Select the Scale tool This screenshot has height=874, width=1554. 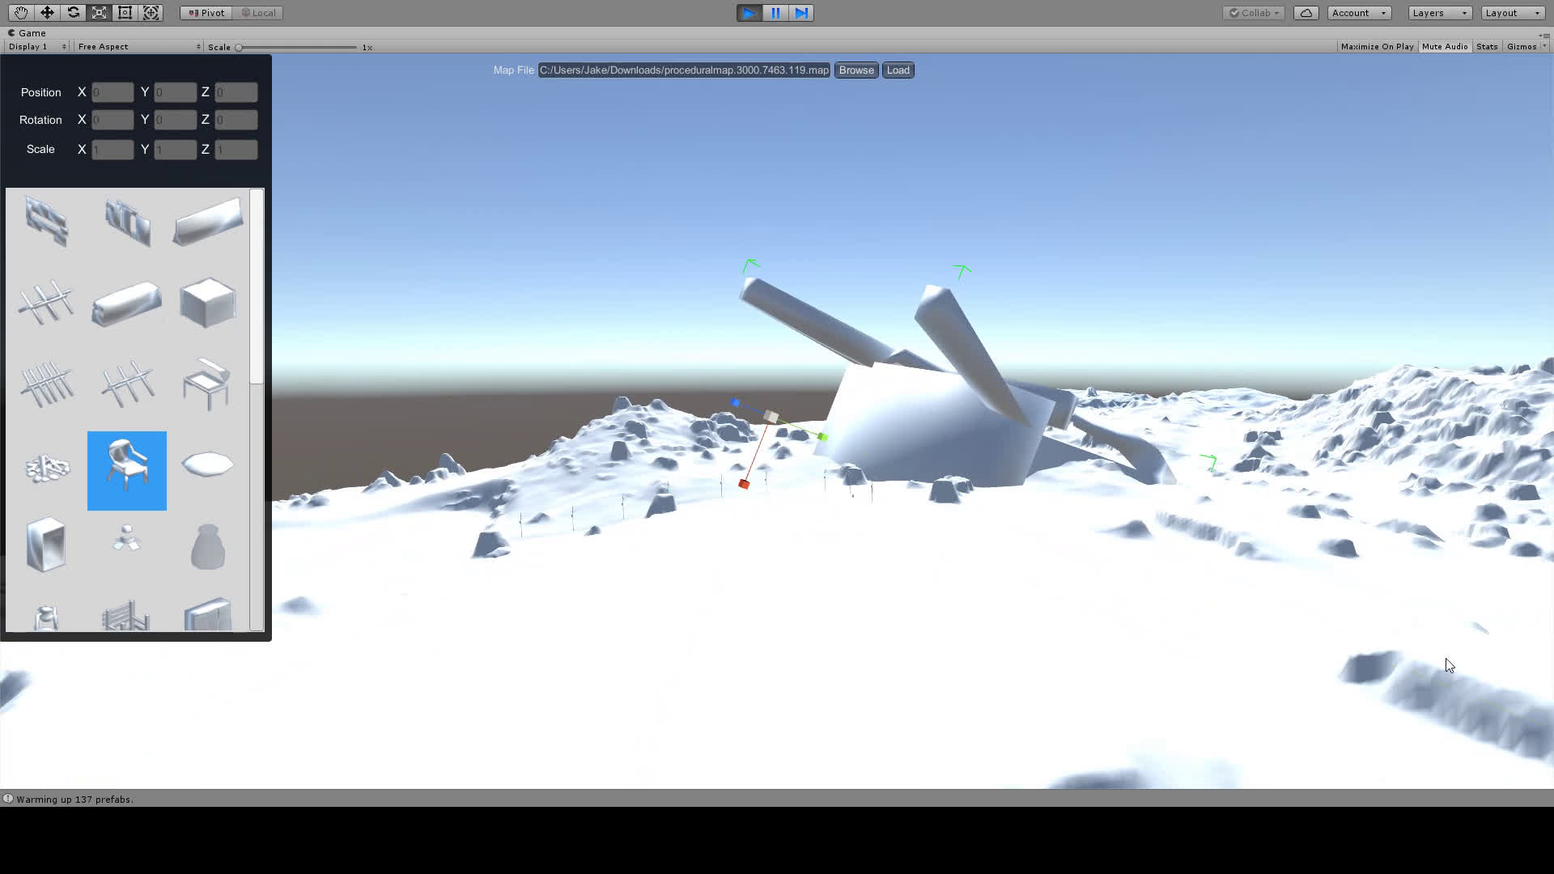click(99, 13)
